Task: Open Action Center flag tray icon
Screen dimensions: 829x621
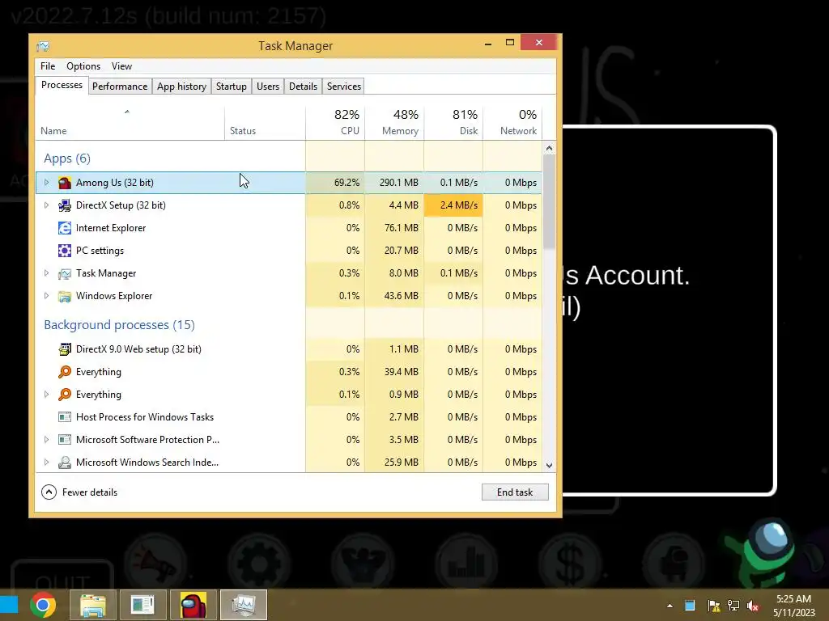Action: click(x=714, y=606)
